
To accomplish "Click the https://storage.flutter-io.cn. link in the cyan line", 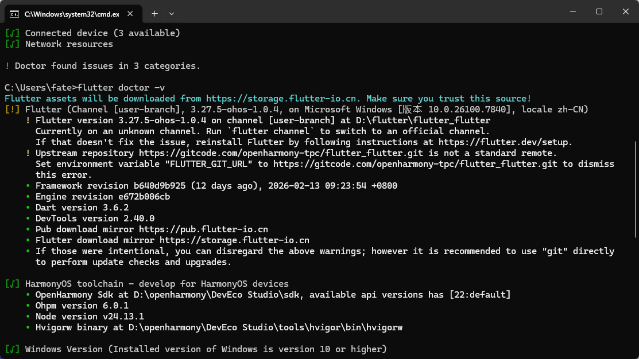I will [283, 99].
